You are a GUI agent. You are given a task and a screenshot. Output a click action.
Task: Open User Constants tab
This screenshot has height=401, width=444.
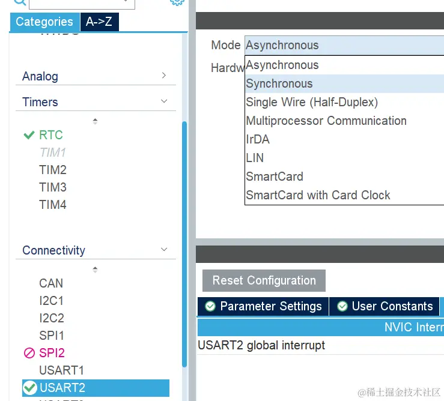click(385, 306)
